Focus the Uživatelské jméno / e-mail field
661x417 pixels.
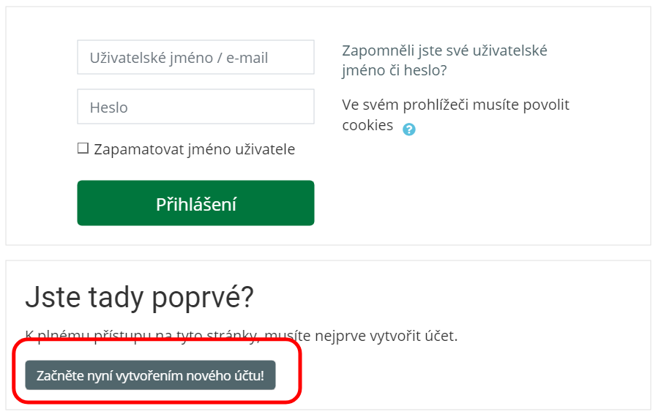195,57
